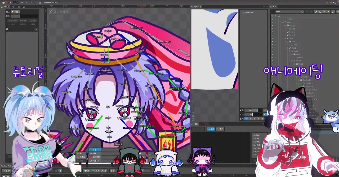Click the eye column header icon in tree
This screenshot has height=177, width=339.
click(272, 16)
